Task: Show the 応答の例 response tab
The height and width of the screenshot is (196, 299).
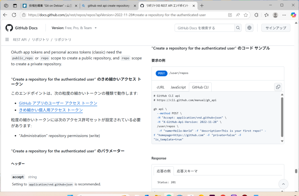Action: pos(164,171)
